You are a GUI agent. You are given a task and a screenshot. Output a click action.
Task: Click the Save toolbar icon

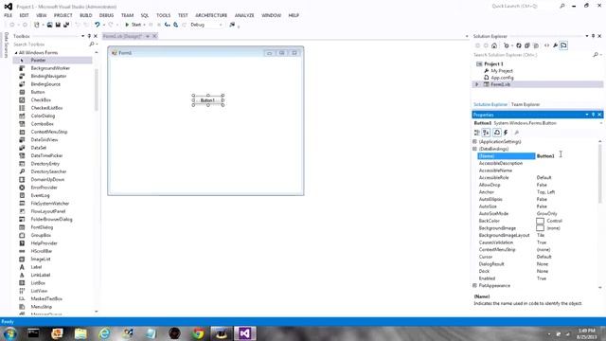58,25
